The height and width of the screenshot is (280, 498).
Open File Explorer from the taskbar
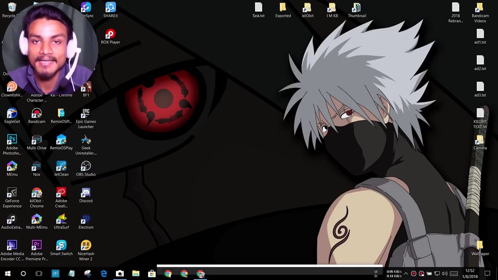136,274
